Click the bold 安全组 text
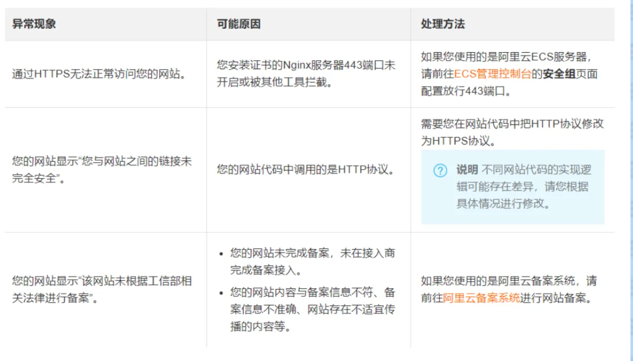633x361 pixels. coord(559,74)
